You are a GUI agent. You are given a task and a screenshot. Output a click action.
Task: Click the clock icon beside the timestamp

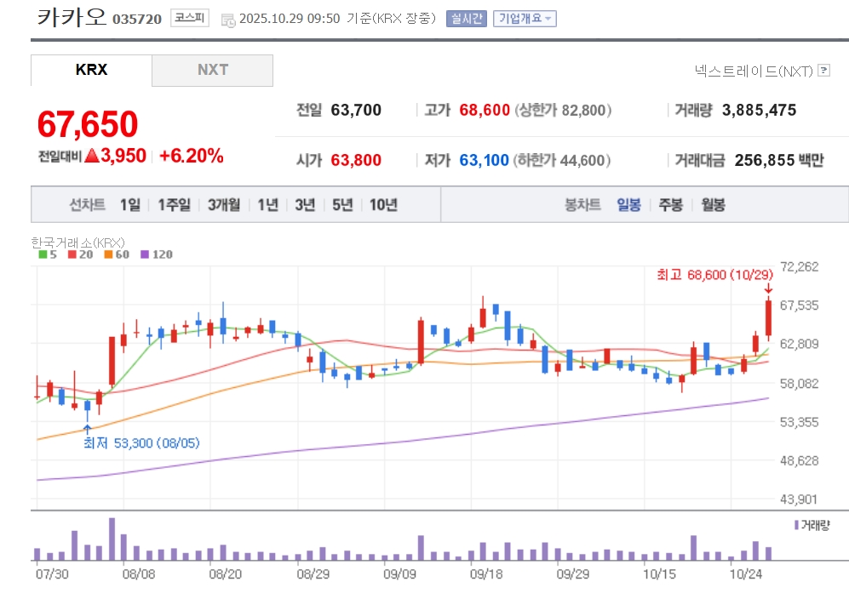pyautogui.click(x=228, y=20)
